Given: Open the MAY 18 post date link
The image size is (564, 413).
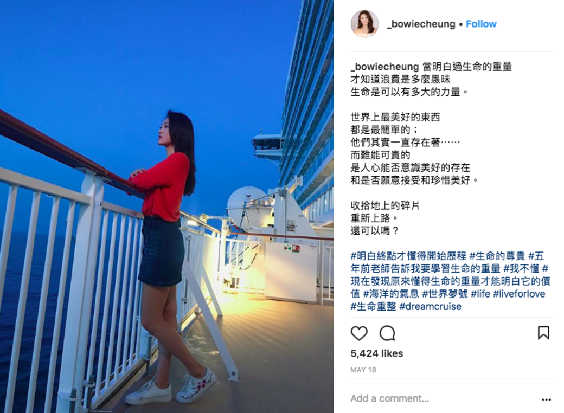Looking at the screenshot, I should pyautogui.click(x=363, y=370).
